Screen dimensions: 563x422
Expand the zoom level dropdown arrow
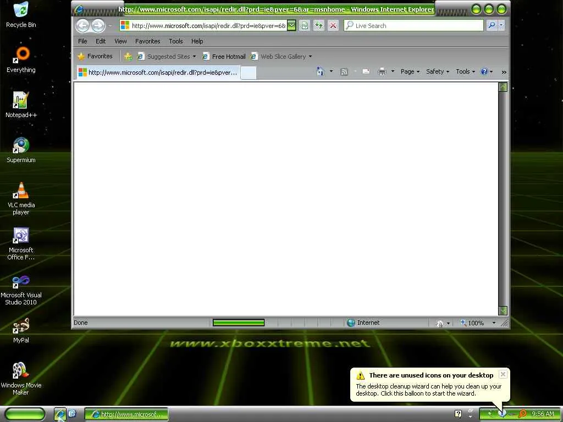click(494, 323)
